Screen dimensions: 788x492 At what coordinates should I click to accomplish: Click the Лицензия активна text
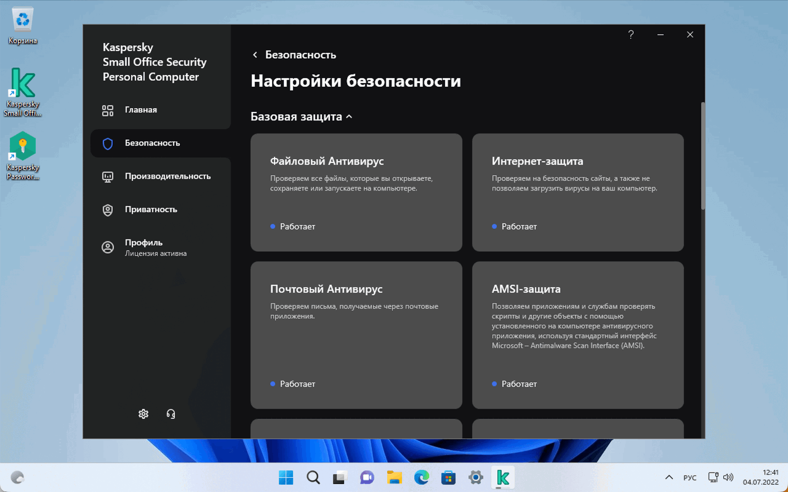click(155, 254)
